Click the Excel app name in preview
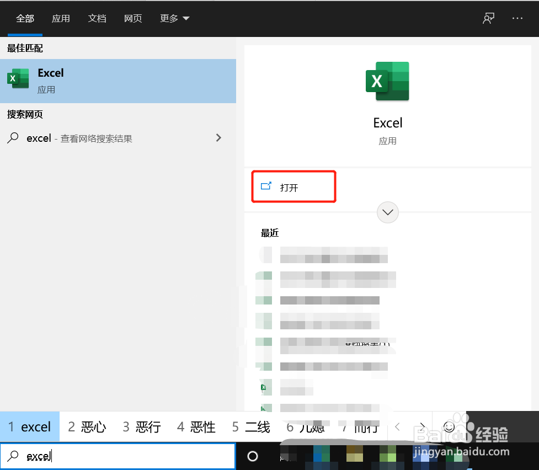Screen dimensions: 539x470 388,123
